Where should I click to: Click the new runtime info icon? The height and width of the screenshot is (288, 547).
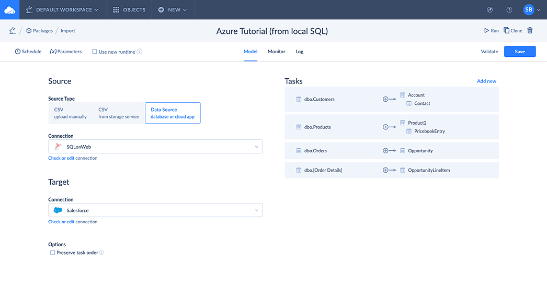click(x=140, y=52)
